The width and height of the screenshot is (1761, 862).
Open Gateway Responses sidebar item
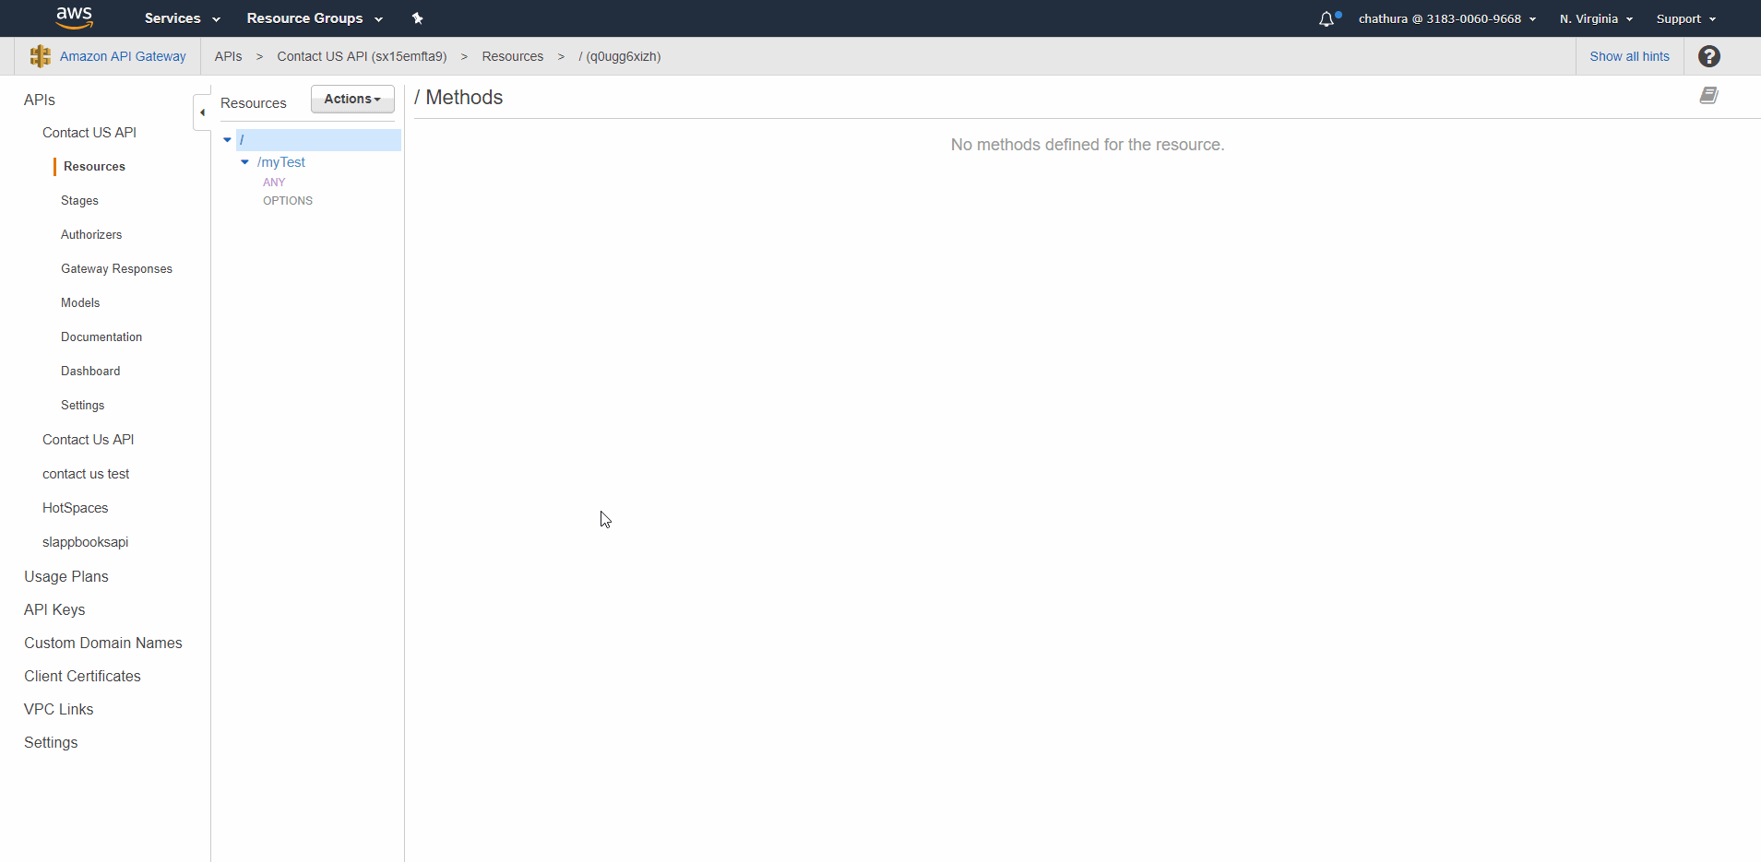(x=116, y=269)
